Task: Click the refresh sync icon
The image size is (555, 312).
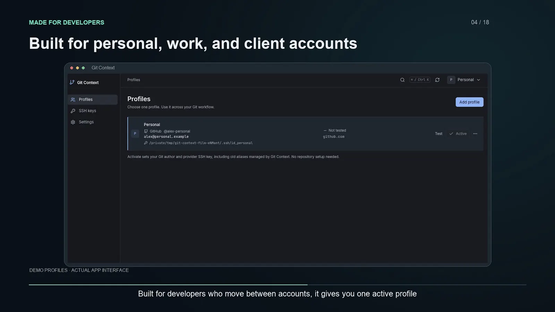Action: [437, 80]
